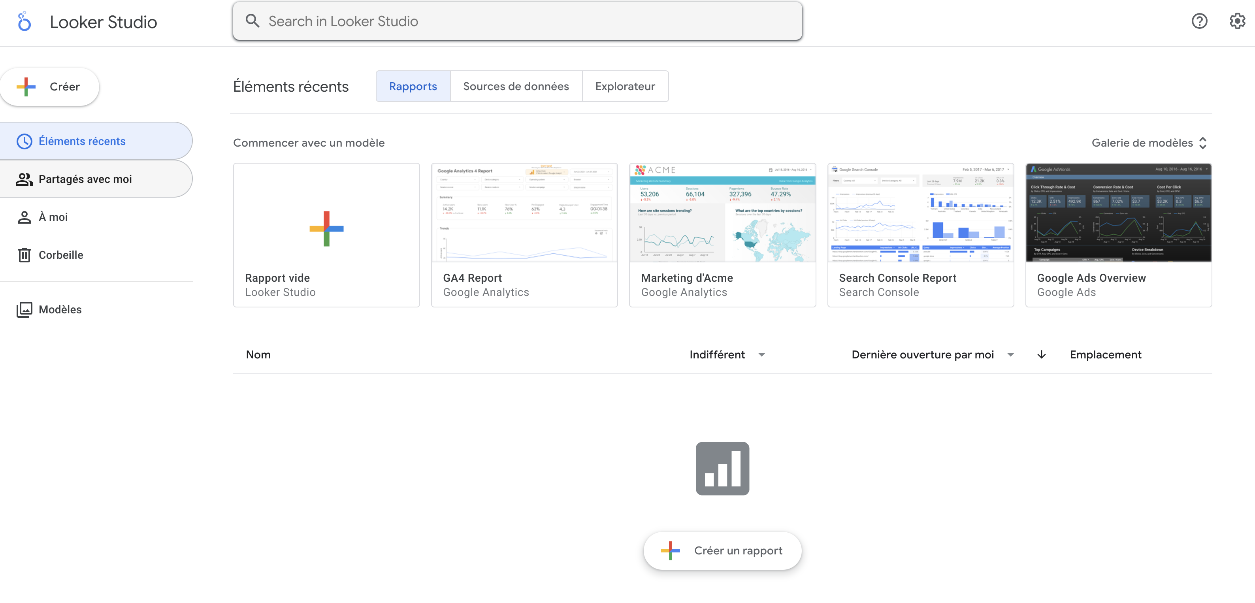This screenshot has height=603, width=1255.
Task: Go to Partagés avec moi
Action: 85,179
